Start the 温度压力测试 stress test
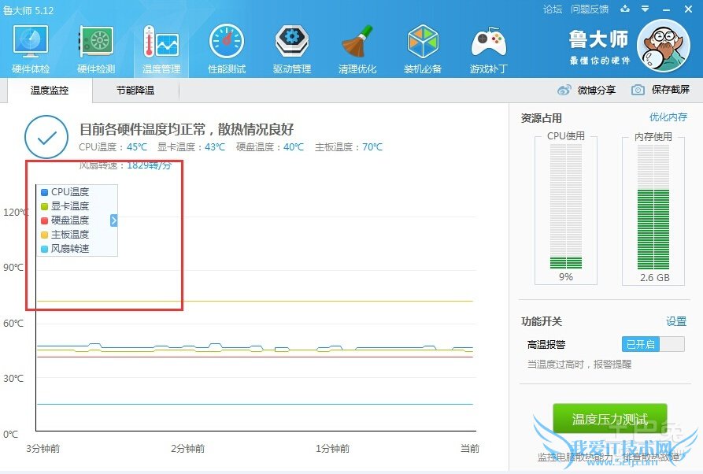This screenshot has height=474, width=703. [610, 419]
